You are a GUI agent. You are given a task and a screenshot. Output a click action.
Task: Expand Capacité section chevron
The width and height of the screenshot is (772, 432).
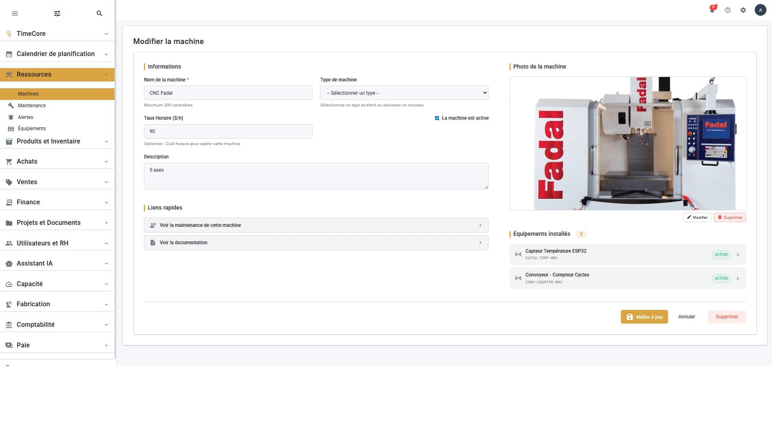(106, 284)
